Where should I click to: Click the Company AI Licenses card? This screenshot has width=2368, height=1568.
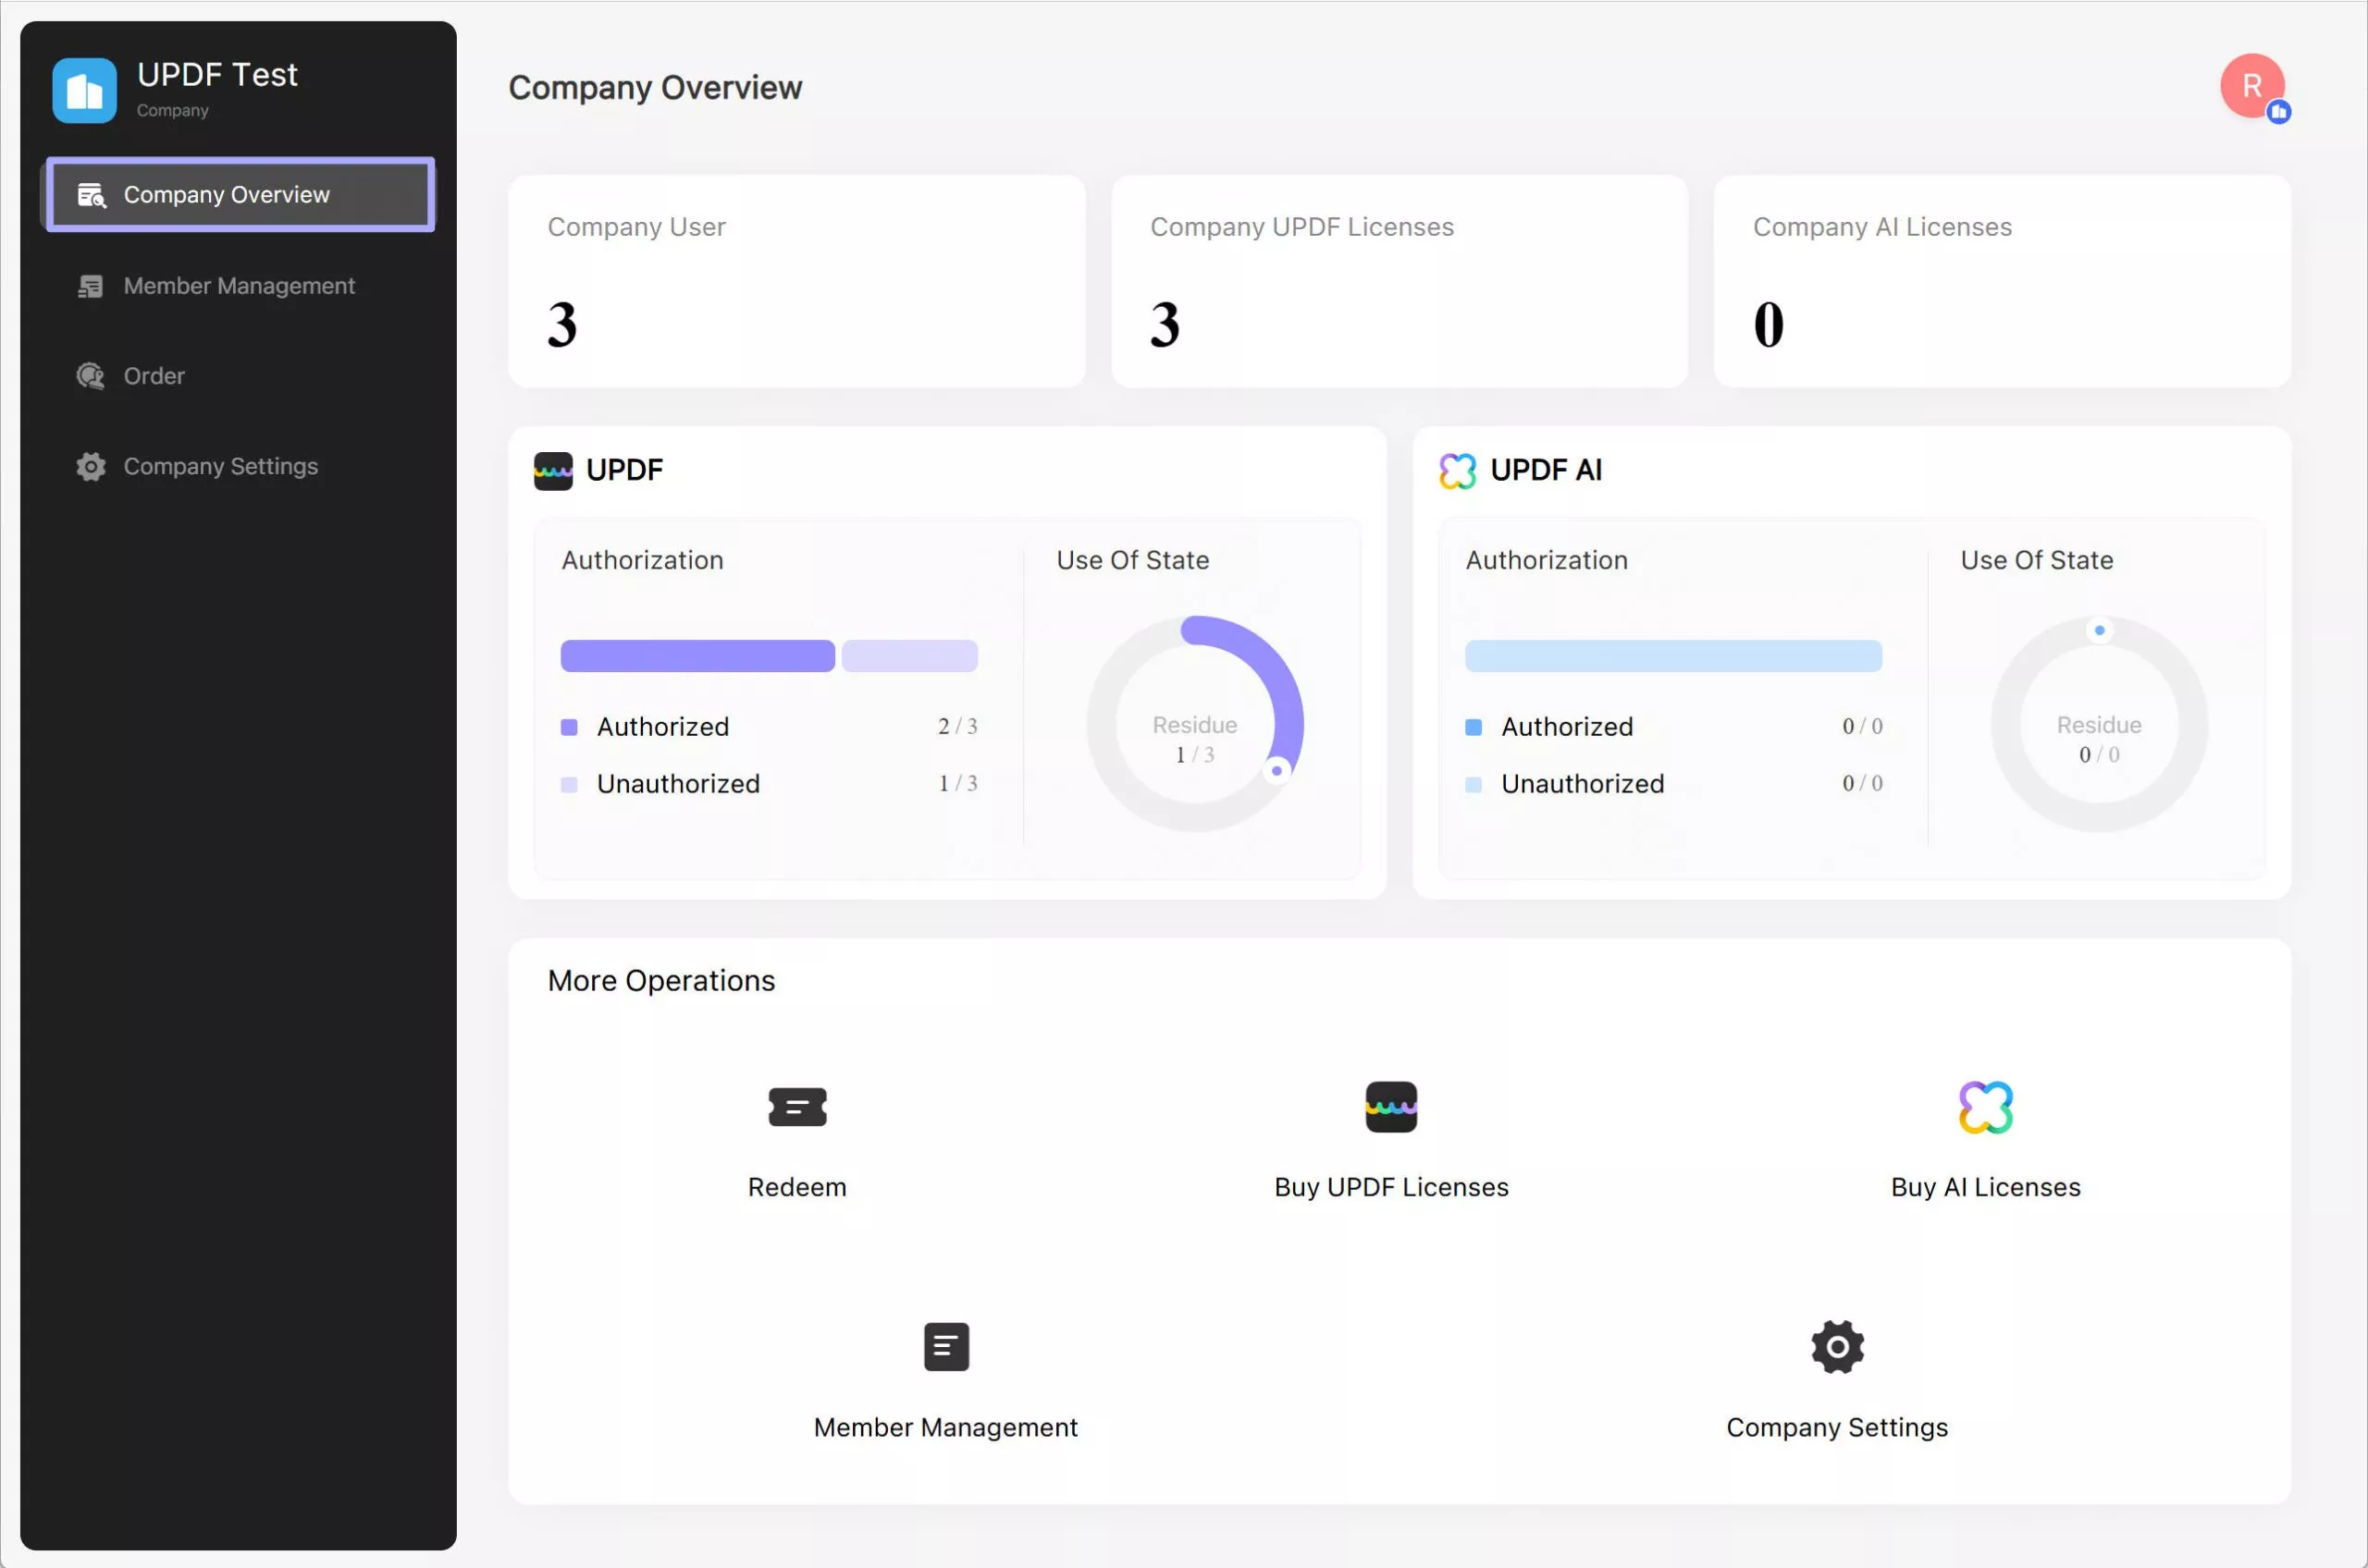click(2002, 281)
